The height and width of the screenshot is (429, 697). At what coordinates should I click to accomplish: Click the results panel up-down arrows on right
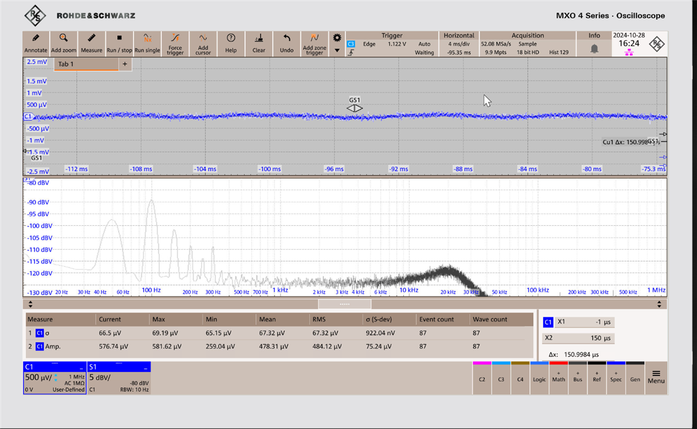pos(659,304)
